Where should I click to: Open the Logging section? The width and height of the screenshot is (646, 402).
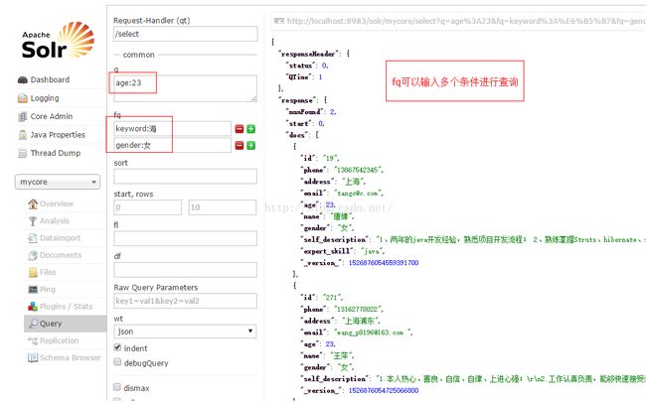(44, 98)
